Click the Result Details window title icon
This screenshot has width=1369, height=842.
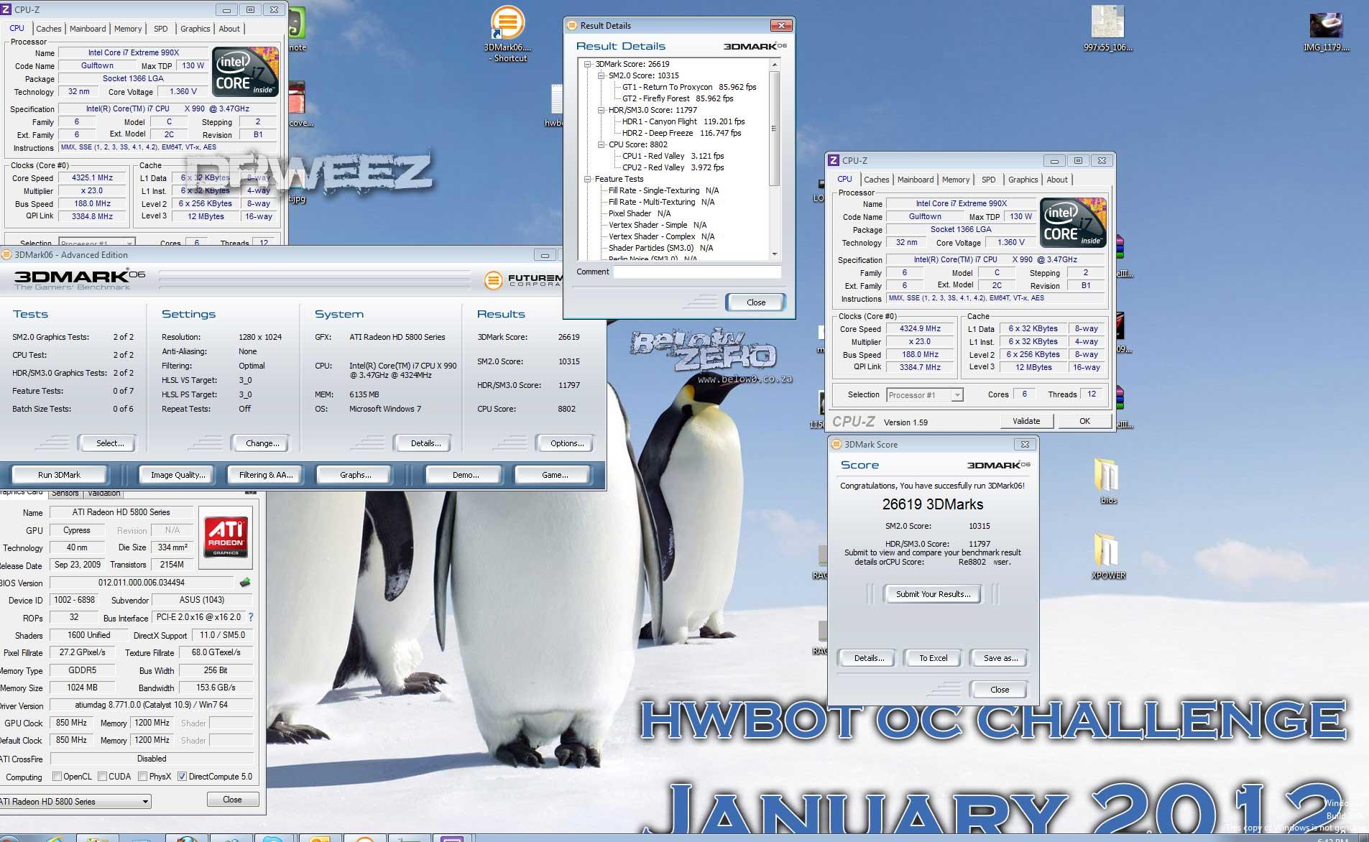coord(572,25)
